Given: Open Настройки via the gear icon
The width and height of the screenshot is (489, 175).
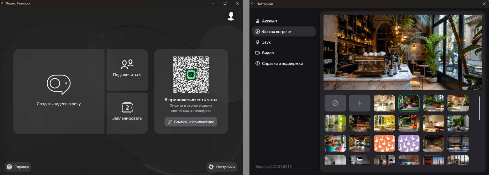Looking at the screenshot, I should (x=211, y=167).
